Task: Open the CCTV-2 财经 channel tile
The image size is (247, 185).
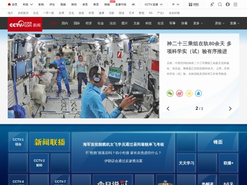Action: tap(39, 163)
